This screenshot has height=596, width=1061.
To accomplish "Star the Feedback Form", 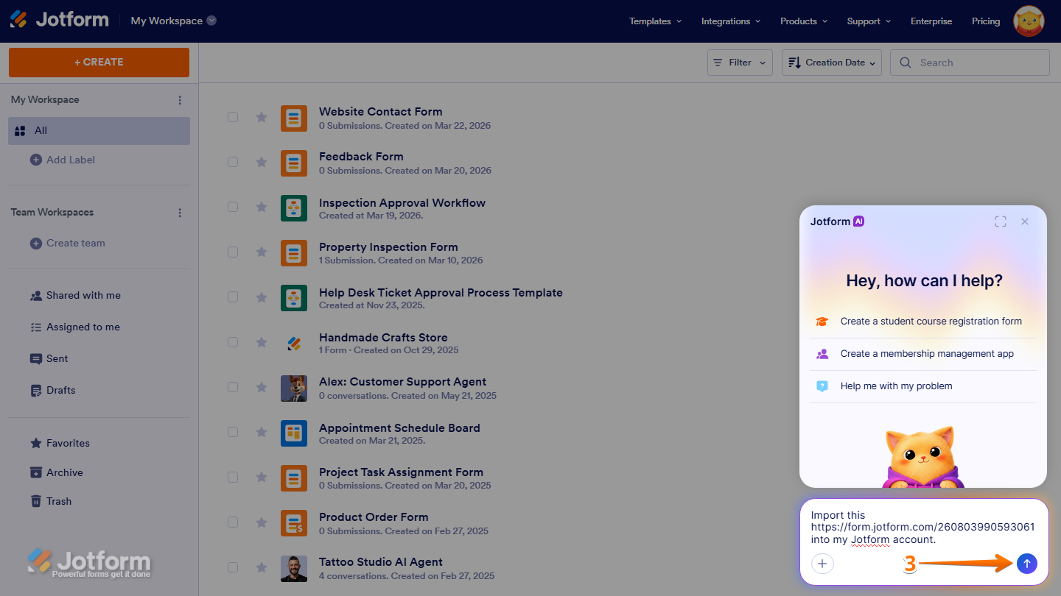I will pyautogui.click(x=262, y=162).
